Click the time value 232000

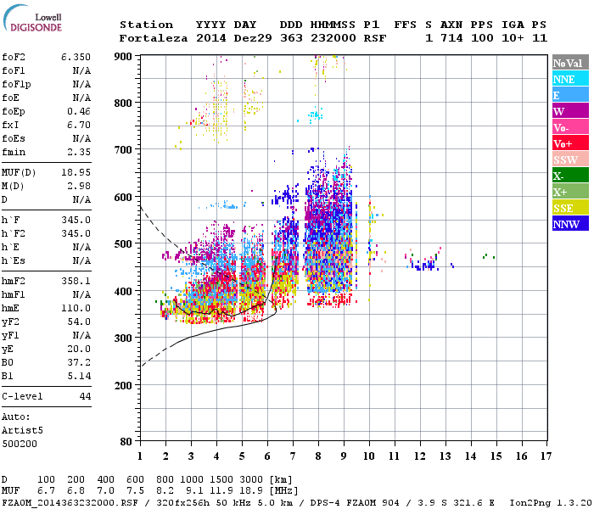(x=333, y=38)
